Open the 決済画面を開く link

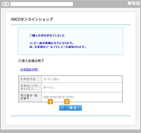[x=29, y=69]
